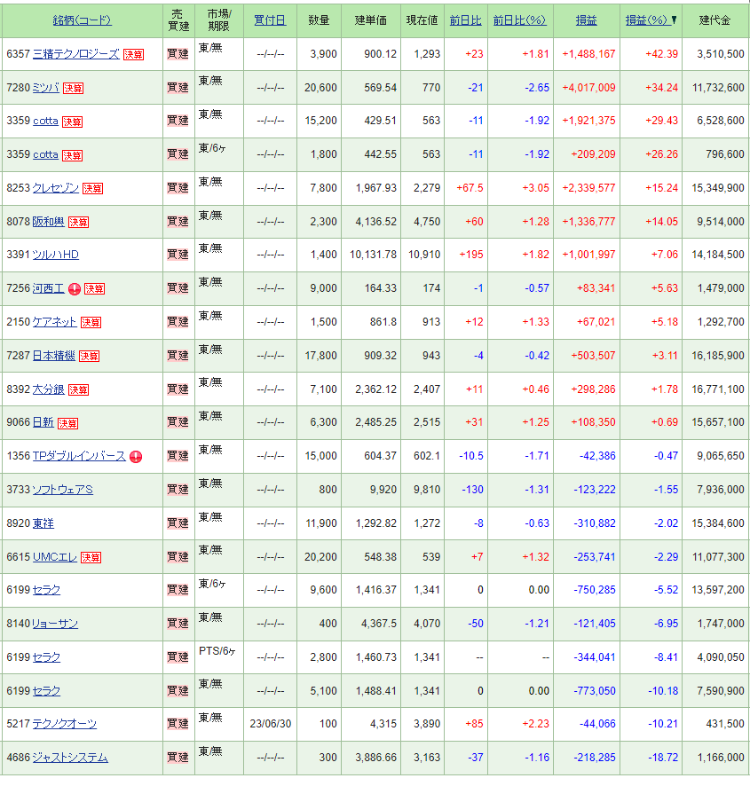Select the 10,910 current price cell
Screen dimensions: 750x786
tap(424, 255)
